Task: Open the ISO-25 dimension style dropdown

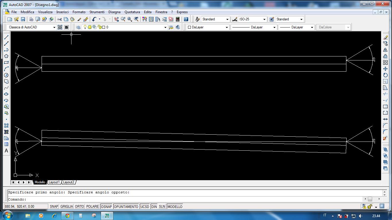Action: pos(264,19)
